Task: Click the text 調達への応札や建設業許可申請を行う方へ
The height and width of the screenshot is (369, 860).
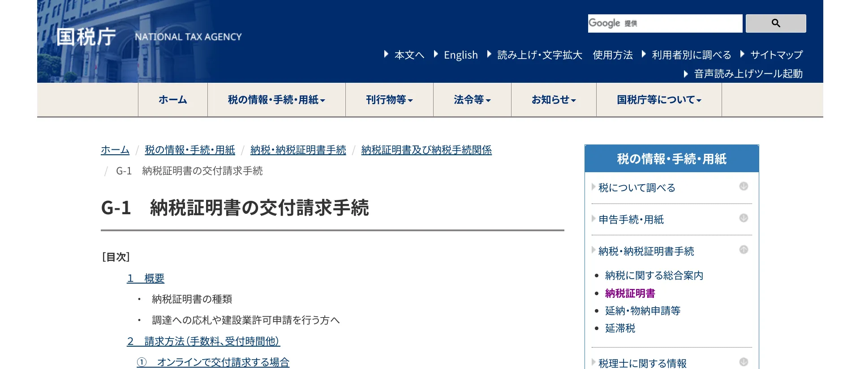Action: coord(246,320)
